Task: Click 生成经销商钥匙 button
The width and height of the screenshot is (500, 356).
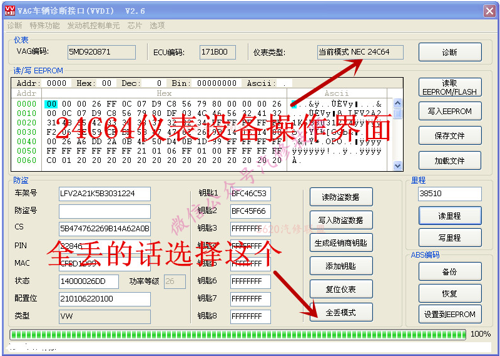Action: 341,243
